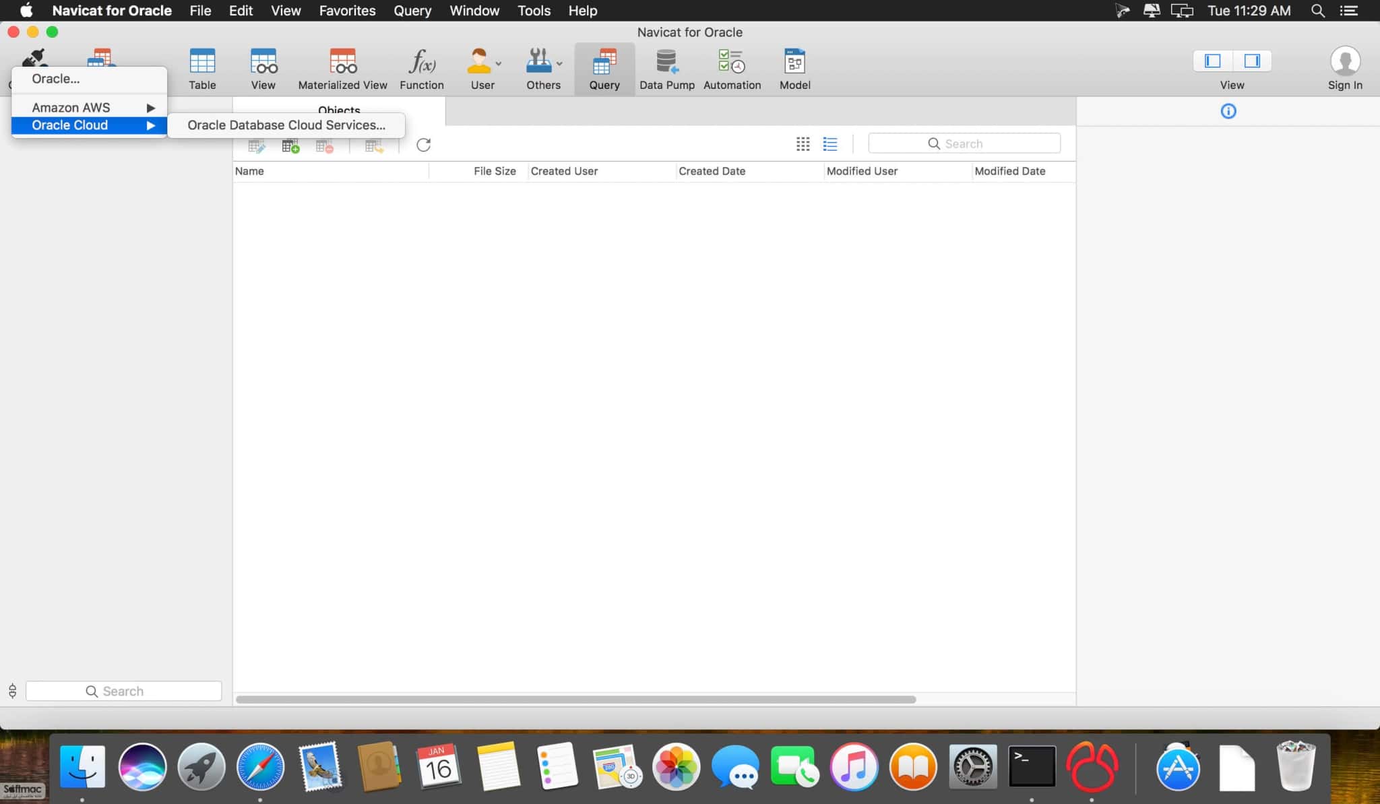
Task: Sort by the File Size column
Action: [x=478, y=171]
